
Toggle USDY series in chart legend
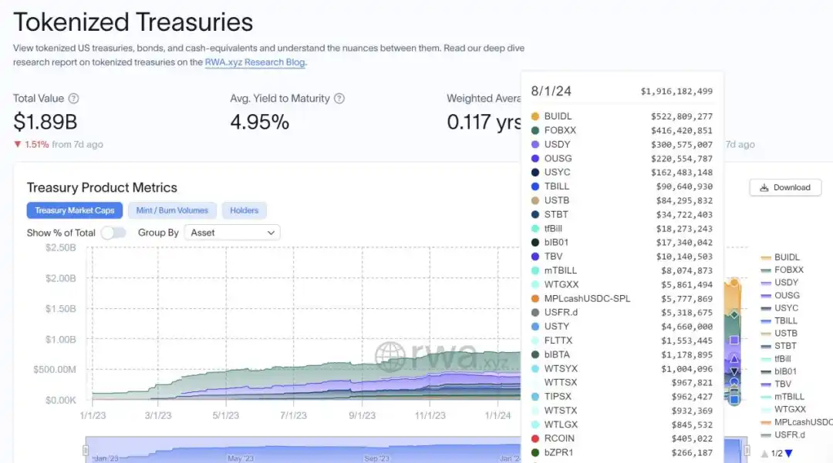[x=786, y=283]
